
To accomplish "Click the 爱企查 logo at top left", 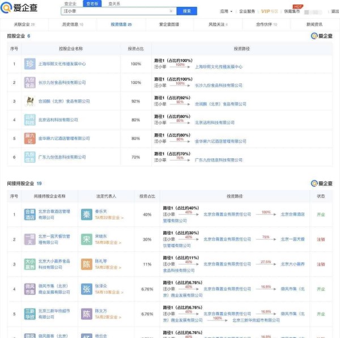I will [19, 7].
